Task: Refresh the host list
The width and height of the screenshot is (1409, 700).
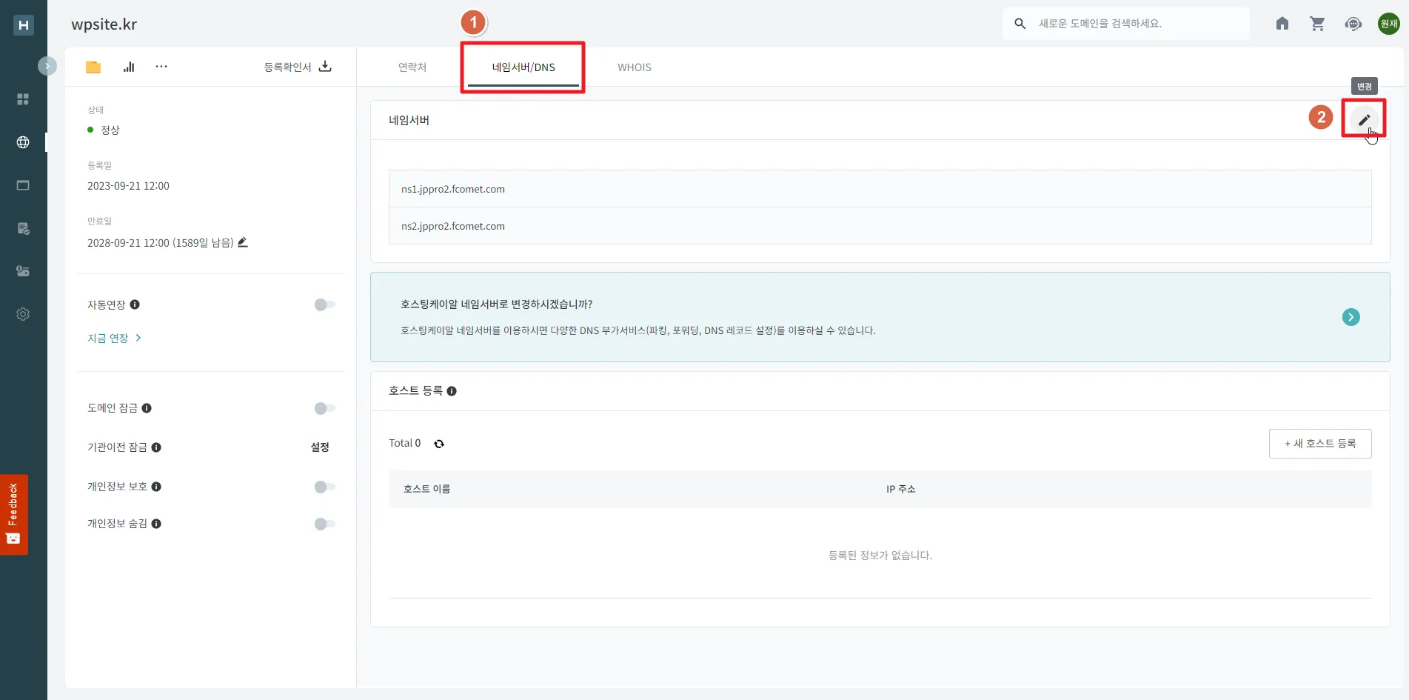Action: click(x=439, y=444)
